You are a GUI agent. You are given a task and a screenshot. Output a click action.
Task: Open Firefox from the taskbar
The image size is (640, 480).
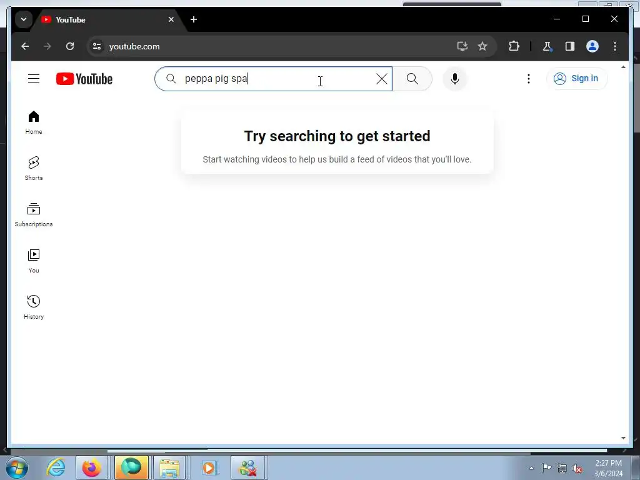click(x=91, y=467)
